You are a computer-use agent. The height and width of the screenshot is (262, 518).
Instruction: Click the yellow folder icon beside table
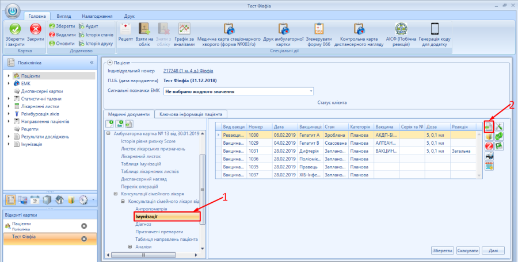click(489, 136)
